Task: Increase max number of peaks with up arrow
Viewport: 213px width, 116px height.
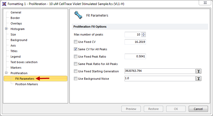Action: click(x=143, y=33)
